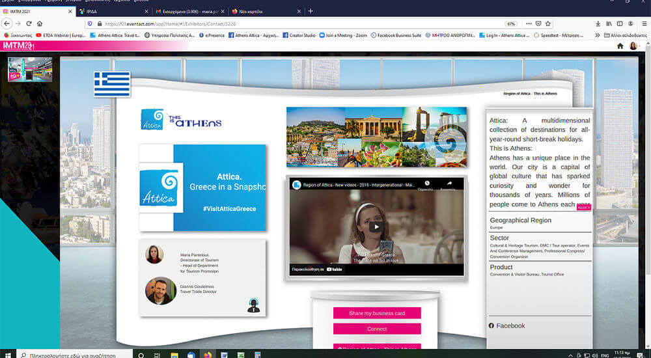Open the page actions three-dots menu
Screen dimensions: 651x358
tap(529, 23)
